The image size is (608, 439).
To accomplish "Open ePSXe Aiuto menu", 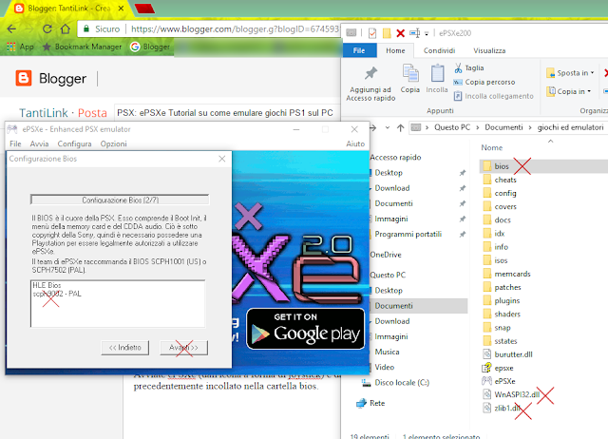I will [x=355, y=143].
